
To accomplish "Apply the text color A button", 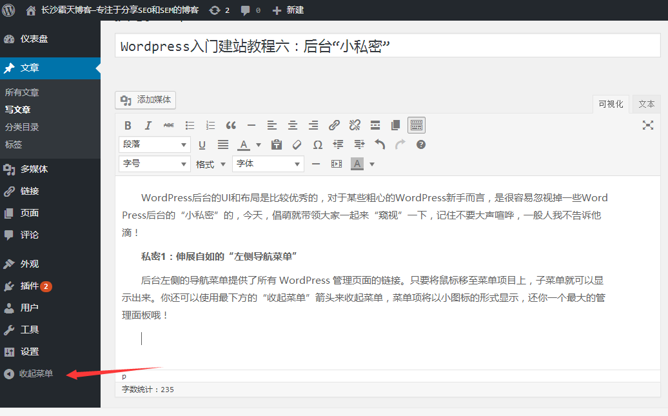I will (244, 145).
